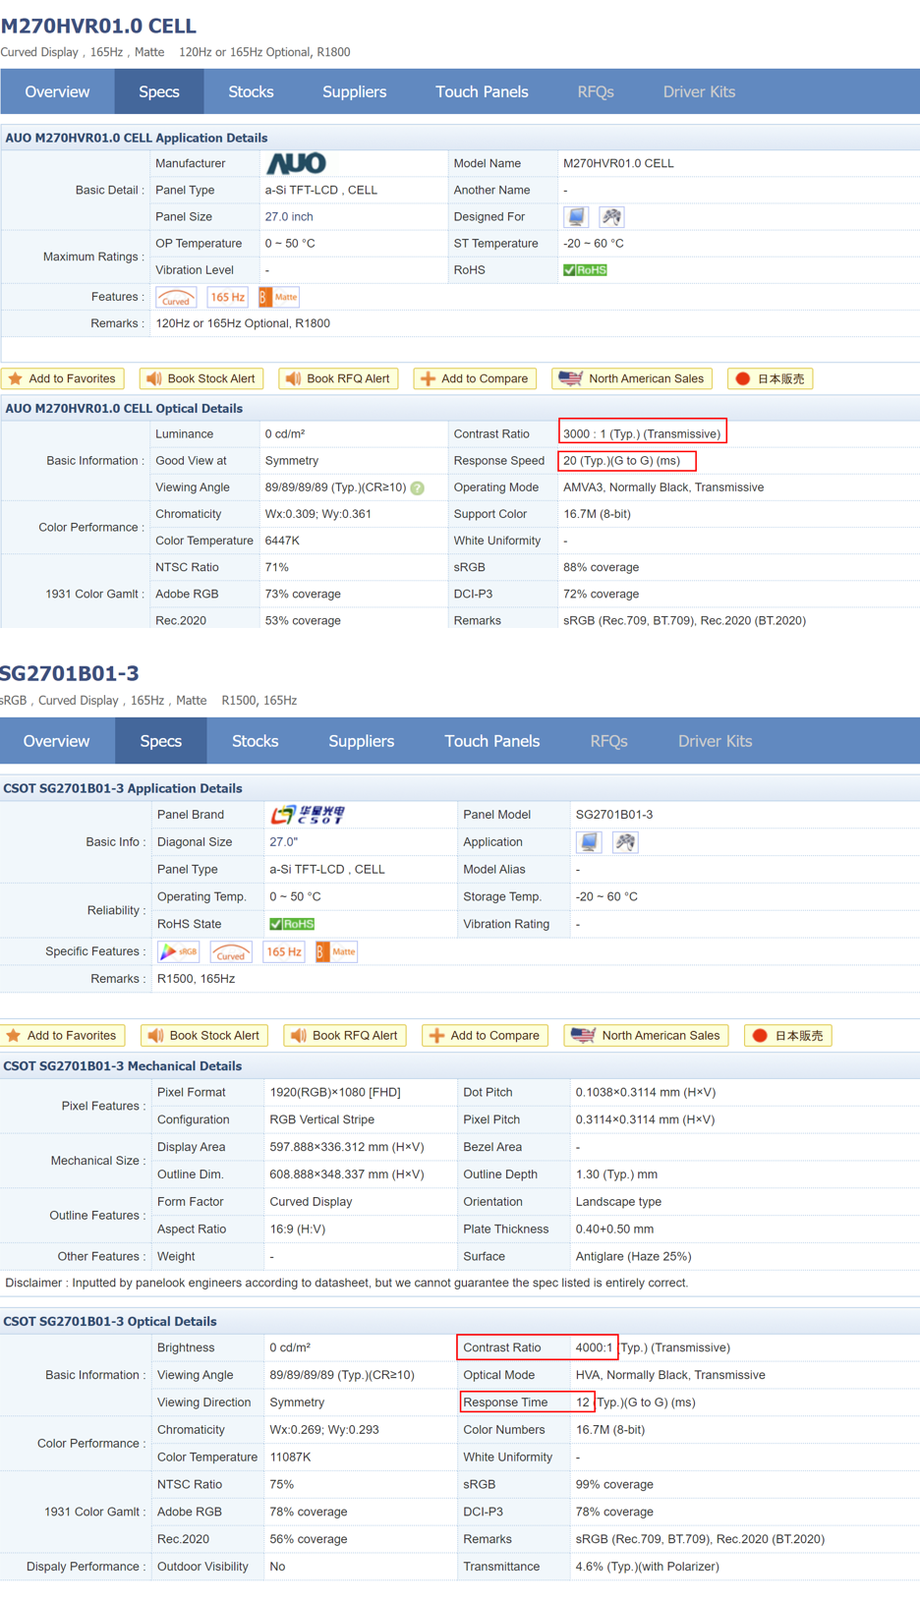
Task: Click the AUO RoHS badge
Action: point(585,270)
